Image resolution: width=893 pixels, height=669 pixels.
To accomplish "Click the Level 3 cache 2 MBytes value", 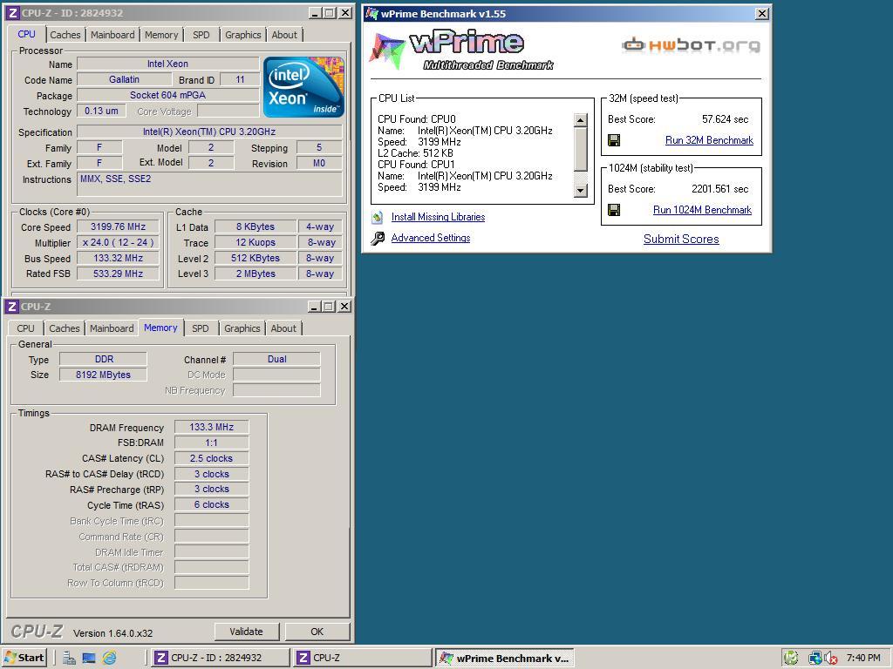I will 256,274.
